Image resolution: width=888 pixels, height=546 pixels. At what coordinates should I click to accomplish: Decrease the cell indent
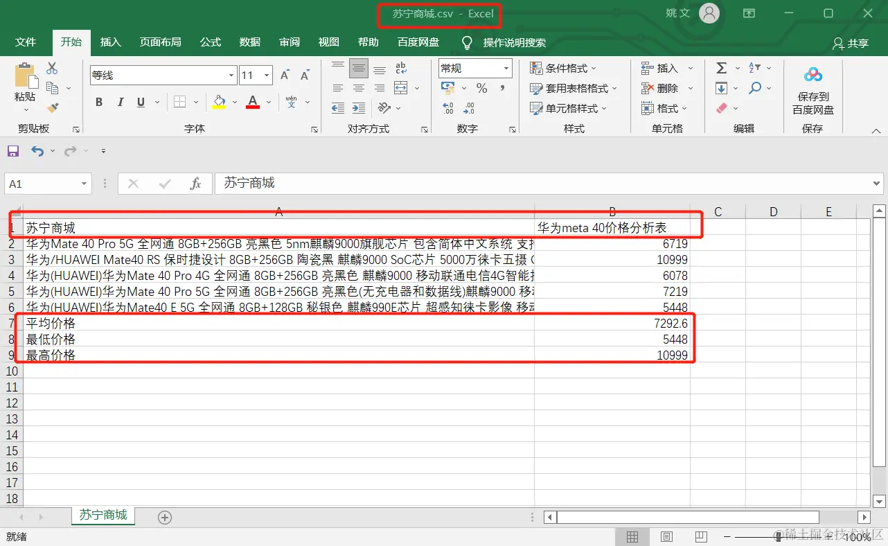point(338,108)
